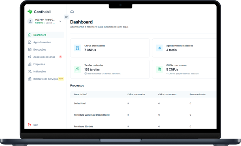The height and width of the screenshot is (146, 241).
Task: Click the Conthabil logo icon
Action: pos(30,12)
